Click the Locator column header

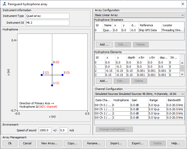(173, 25)
